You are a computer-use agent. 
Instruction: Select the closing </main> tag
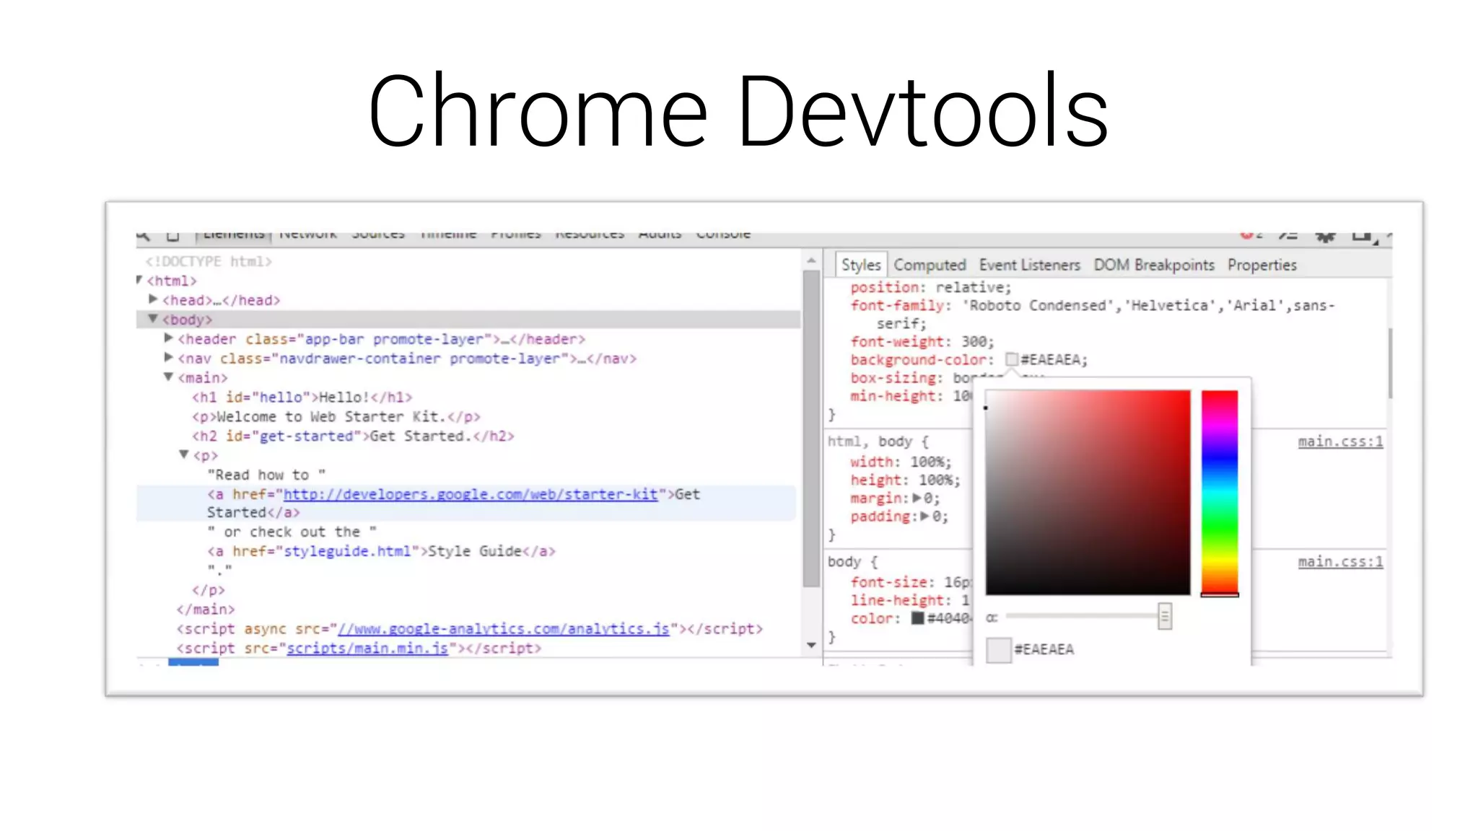point(206,610)
